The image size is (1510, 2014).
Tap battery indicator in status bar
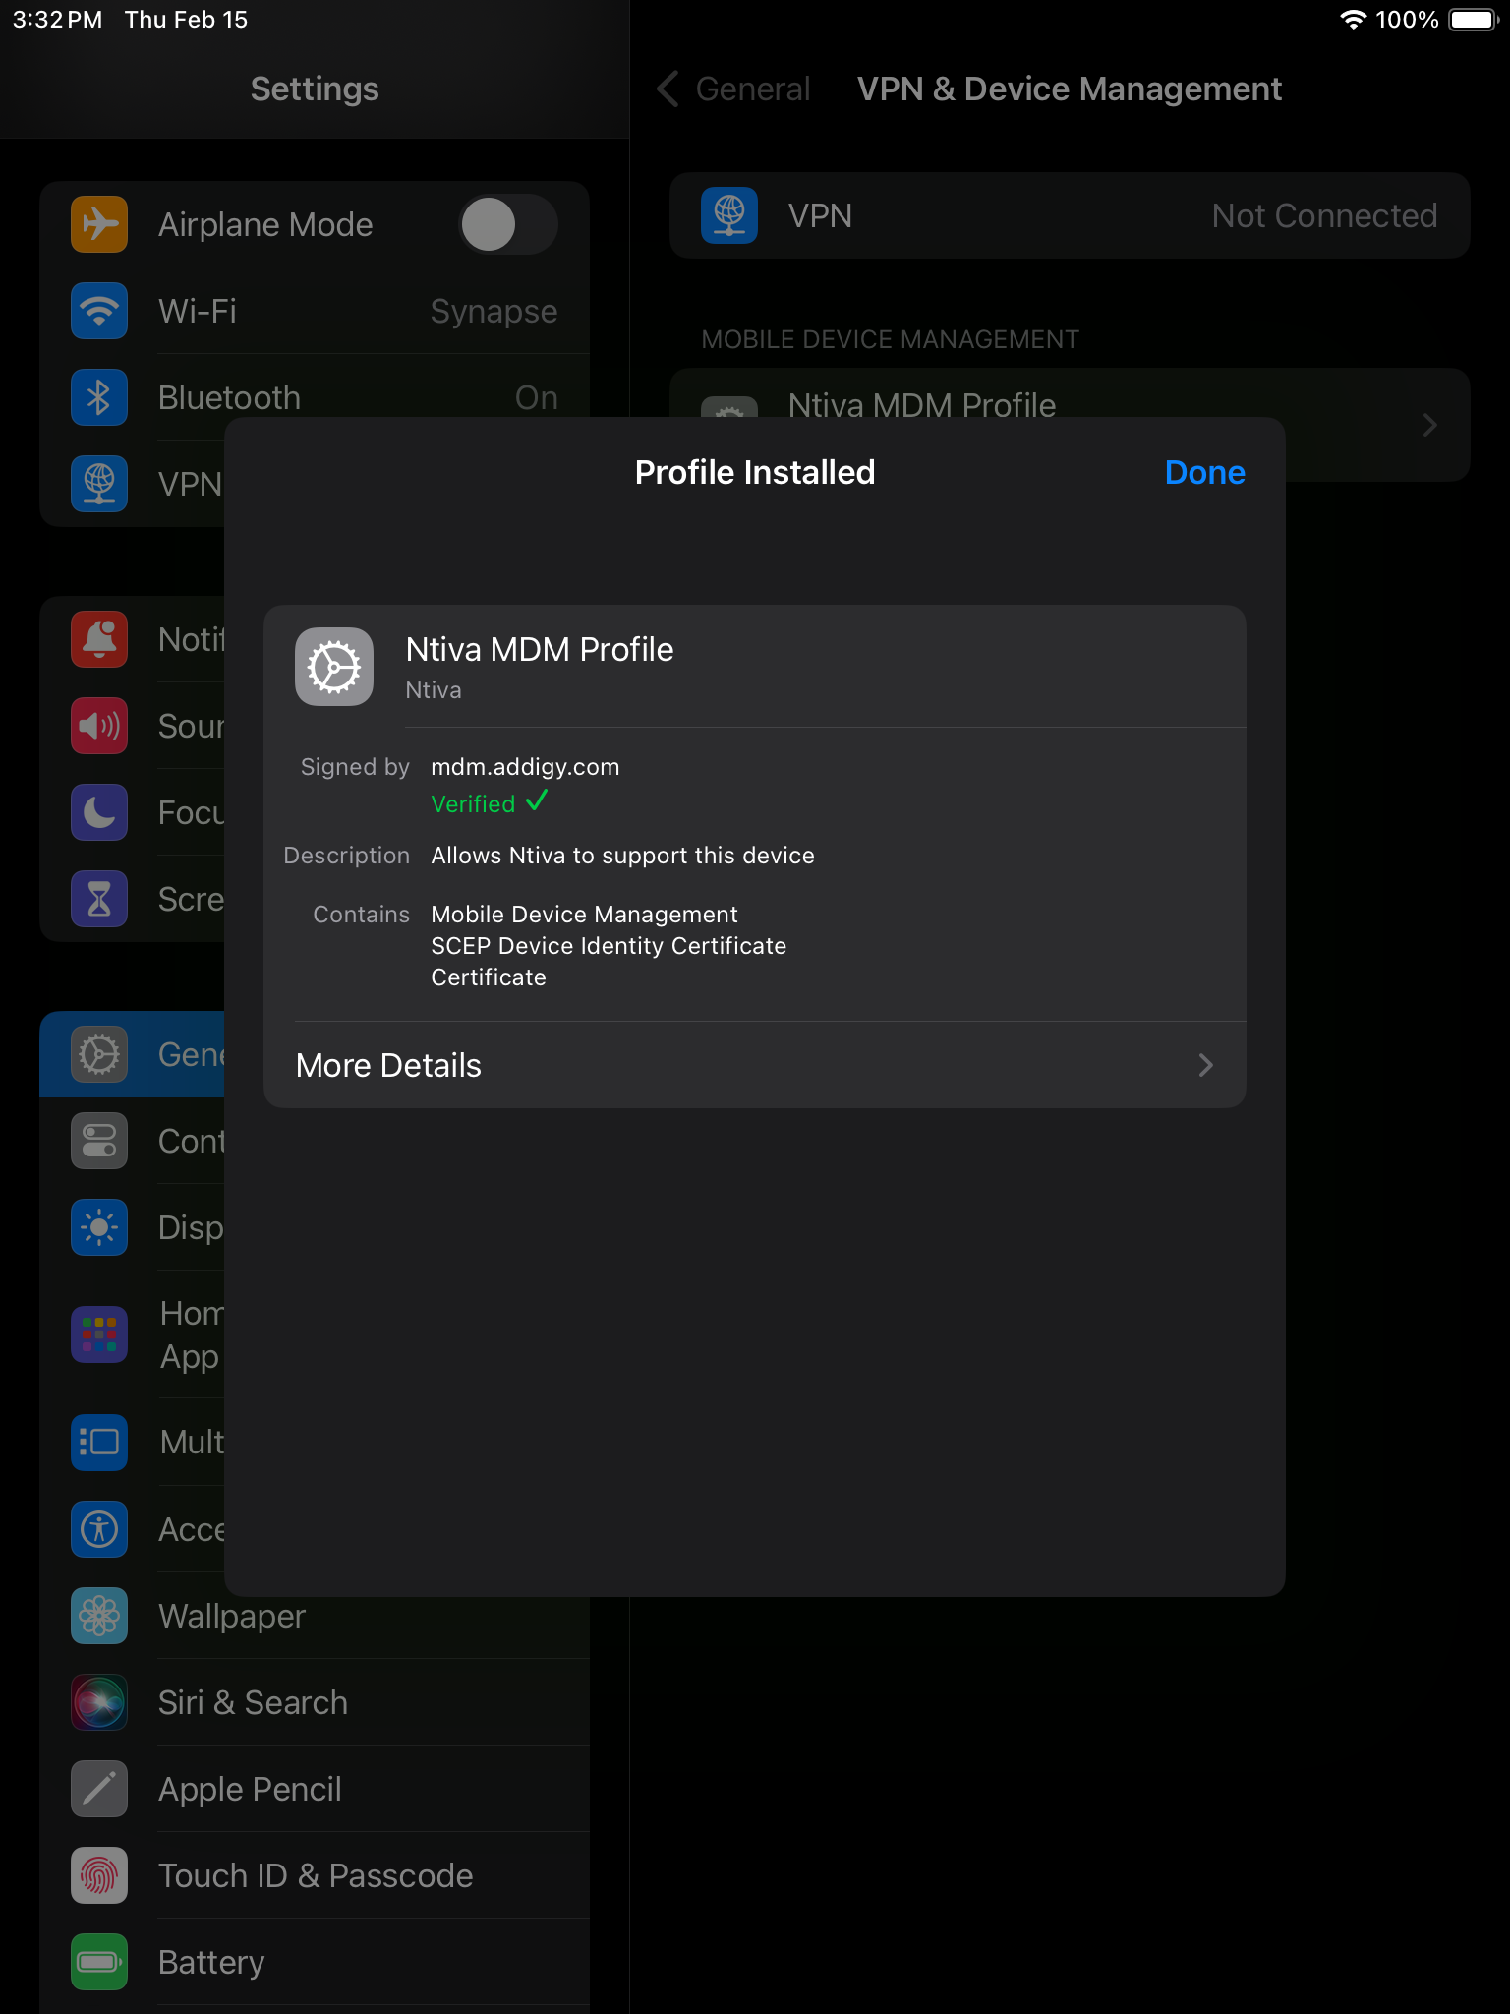(x=1473, y=20)
